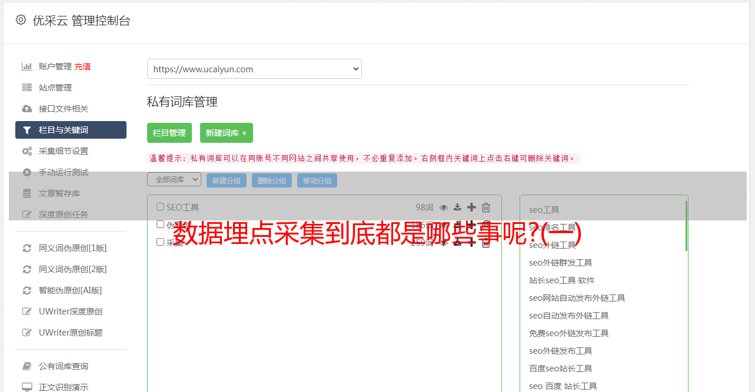Click the refresh icon for 同义词伪原创[2版]
The image size is (755, 392).
click(27, 269)
